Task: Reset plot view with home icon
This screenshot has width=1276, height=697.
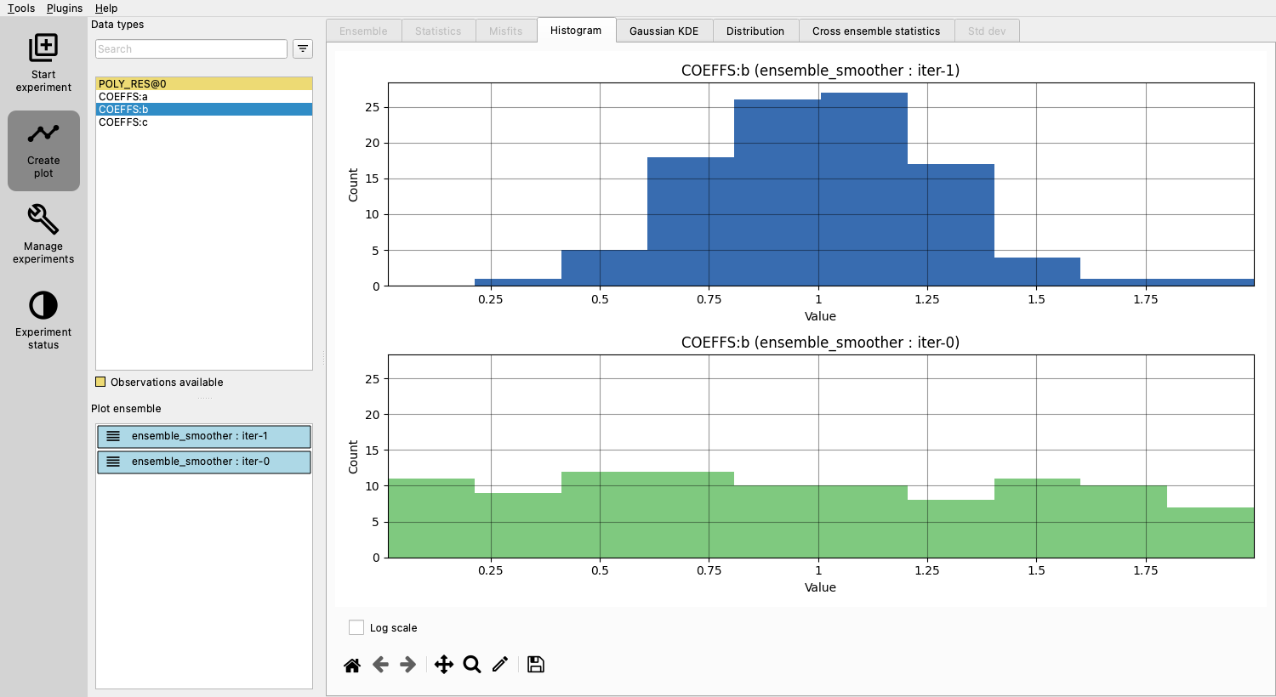Action: (x=352, y=665)
